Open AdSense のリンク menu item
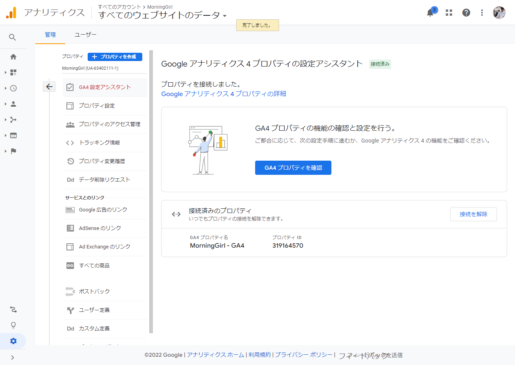The image size is (515, 365). [105, 228]
